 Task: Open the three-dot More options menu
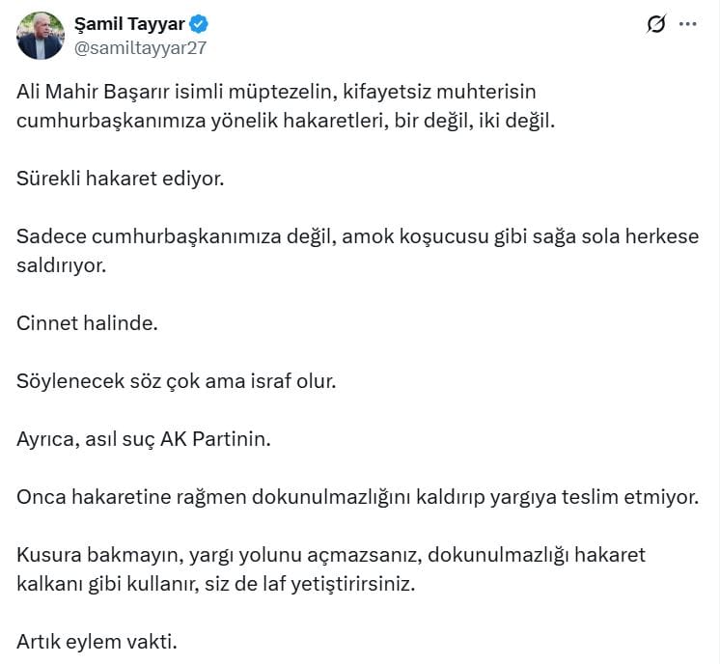(x=687, y=25)
